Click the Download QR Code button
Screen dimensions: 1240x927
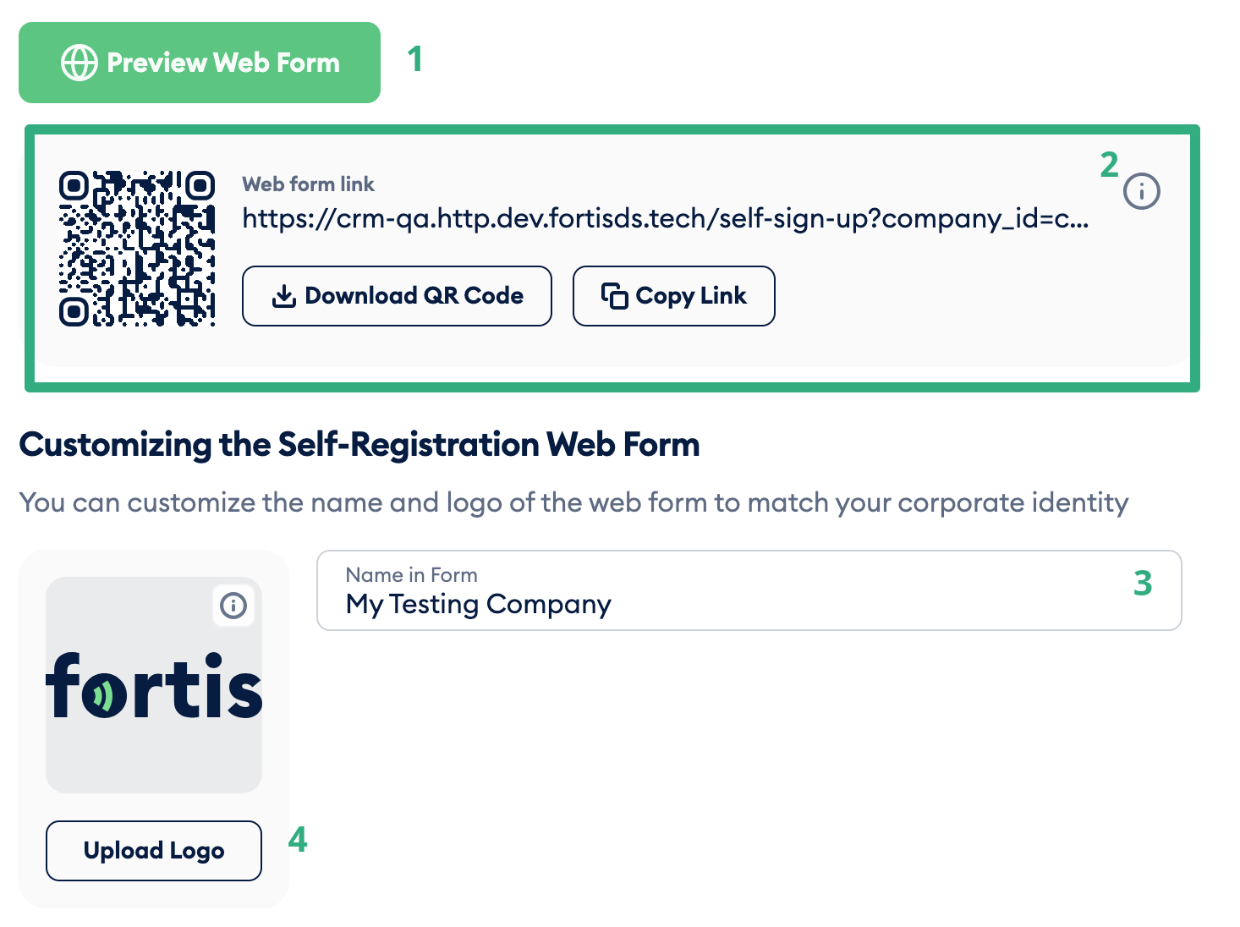click(397, 296)
